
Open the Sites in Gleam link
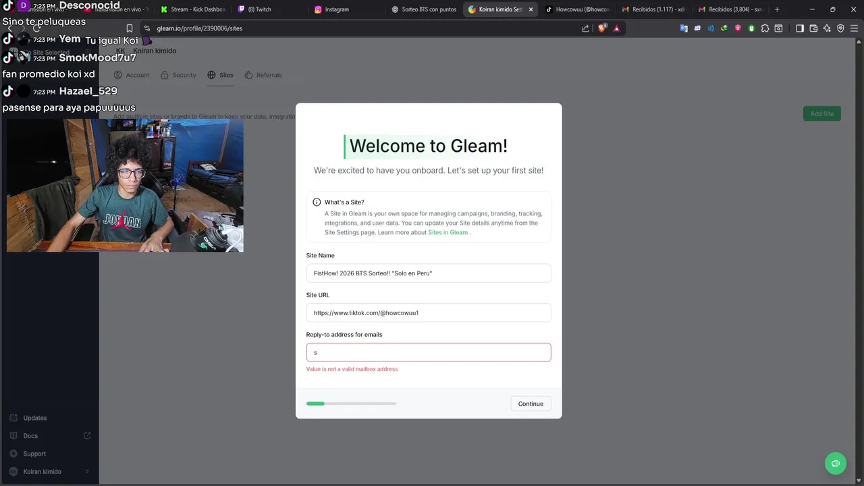click(x=448, y=232)
